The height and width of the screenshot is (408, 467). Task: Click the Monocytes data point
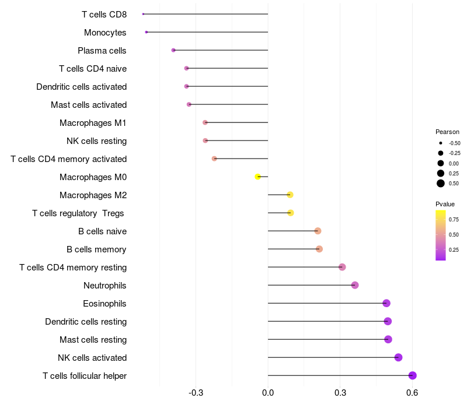(147, 32)
